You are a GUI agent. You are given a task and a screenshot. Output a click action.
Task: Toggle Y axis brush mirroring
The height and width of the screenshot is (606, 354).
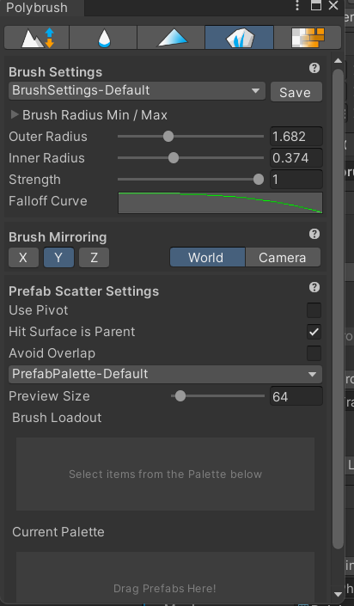point(58,258)
